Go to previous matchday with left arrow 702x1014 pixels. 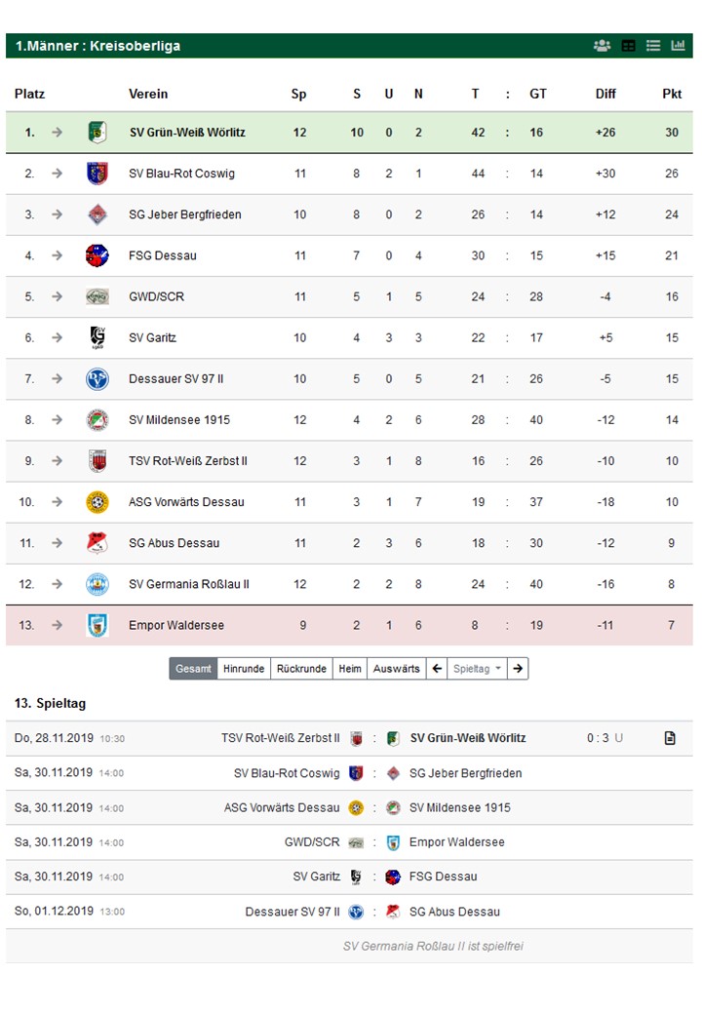tap(437, 668)
